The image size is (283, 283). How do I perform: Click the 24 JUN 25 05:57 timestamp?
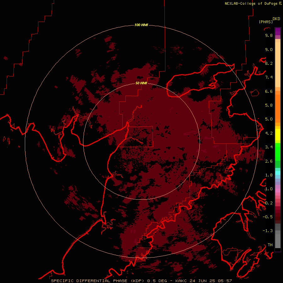(x=211, y=281)
